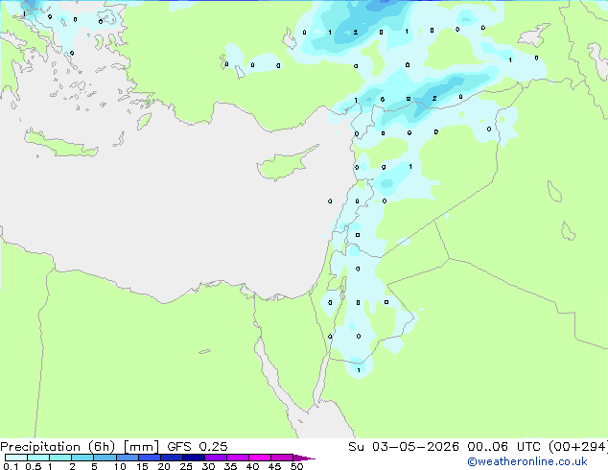The image size is (608, 470).
Task: Choose the 40–45 mm magenta legend swatch
Action: (260, 458)
